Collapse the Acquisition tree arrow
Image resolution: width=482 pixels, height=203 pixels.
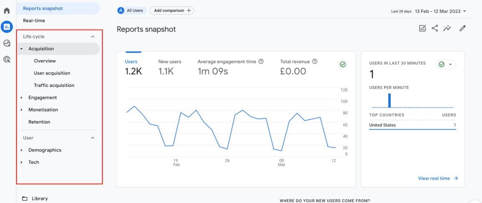tap(22, 49)
